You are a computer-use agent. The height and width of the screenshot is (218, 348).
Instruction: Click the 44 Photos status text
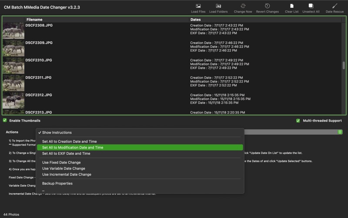click(x=11, y=215)
